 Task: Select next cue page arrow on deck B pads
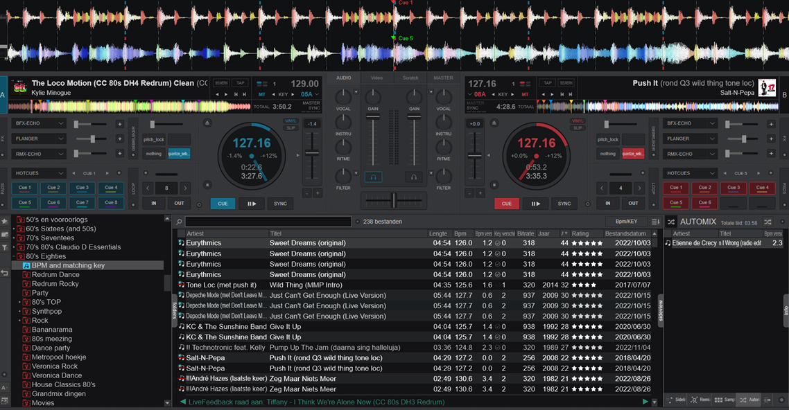click(758, 173)
